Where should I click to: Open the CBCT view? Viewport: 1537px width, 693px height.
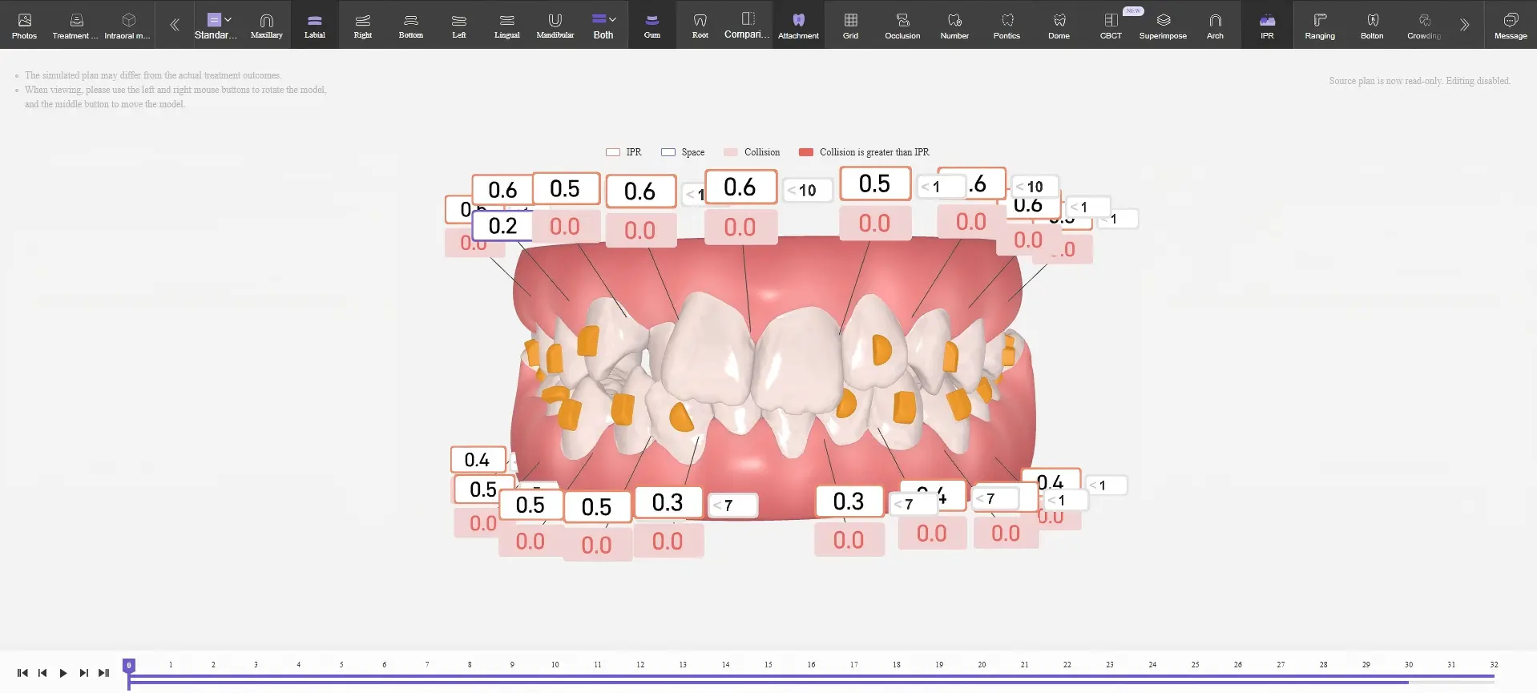coord(1111,25)
